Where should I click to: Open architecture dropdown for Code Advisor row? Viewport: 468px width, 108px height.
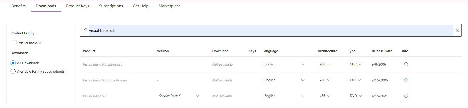point(329,80)
